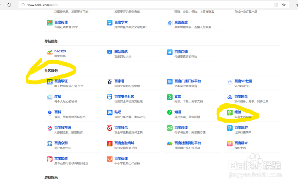The image size is (298, 185).
Task: Click the 百度优课 orange icon
Action: point(109,159)
